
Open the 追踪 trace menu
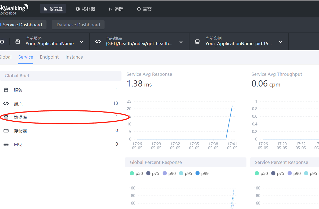coord(116,9)
